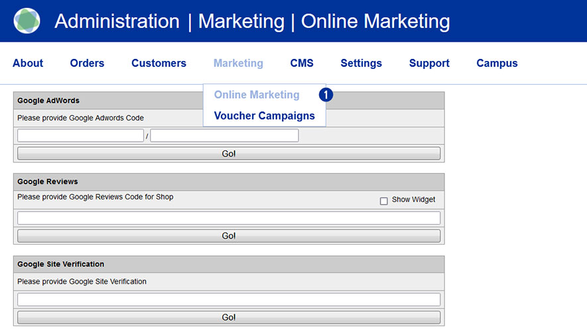This screenshot has width=587, height=334.
Task: Click the numbered step badge beside Online Marketing
Action: tap(326, 95)
